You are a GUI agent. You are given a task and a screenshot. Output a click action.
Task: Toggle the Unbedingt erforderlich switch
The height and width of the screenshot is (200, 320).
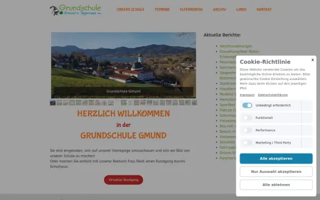tap(247, 105)
